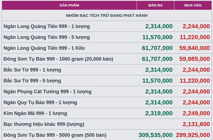Click the 2,319,000 selling price of Kim Ngân Mã

pos(159,113)
